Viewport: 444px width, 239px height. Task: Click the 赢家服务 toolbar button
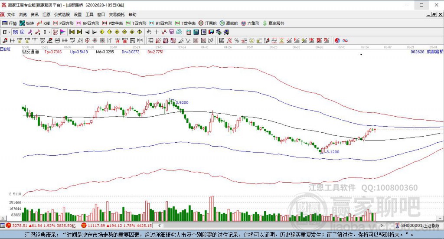[x=273, y=23]
